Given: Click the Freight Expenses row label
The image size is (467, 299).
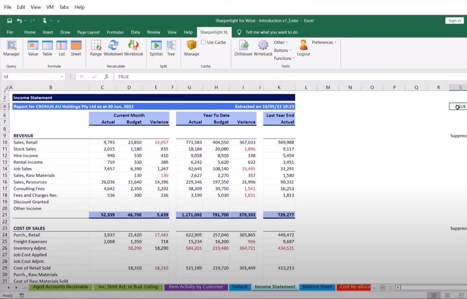Looking at the screenshot, I should (x=30, y=241).
